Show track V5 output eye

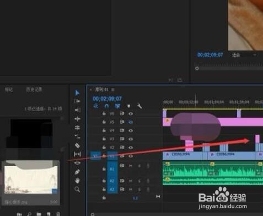click(131, 122)
